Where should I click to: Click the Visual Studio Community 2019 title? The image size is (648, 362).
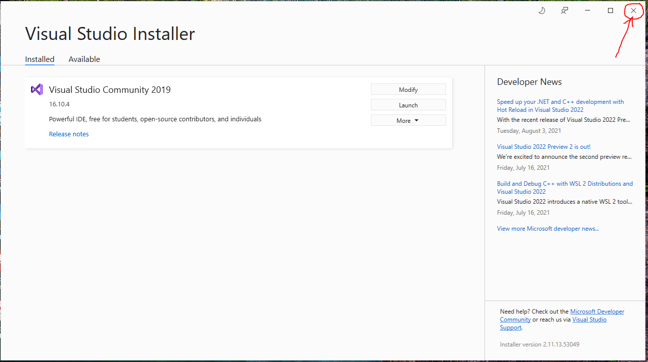point(109,90)
